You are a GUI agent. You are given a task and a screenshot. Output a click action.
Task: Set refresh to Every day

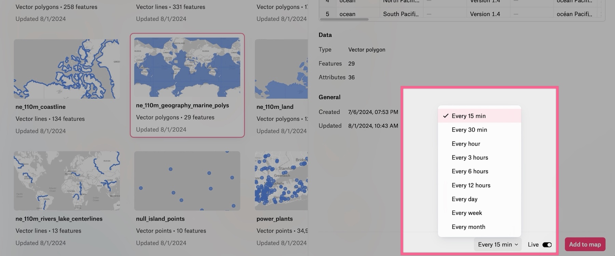(x=479, y=199)
